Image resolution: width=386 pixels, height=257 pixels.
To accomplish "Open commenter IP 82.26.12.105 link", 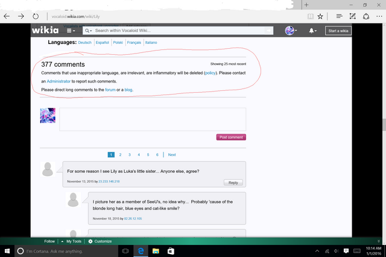I will (x=133, y=218).
